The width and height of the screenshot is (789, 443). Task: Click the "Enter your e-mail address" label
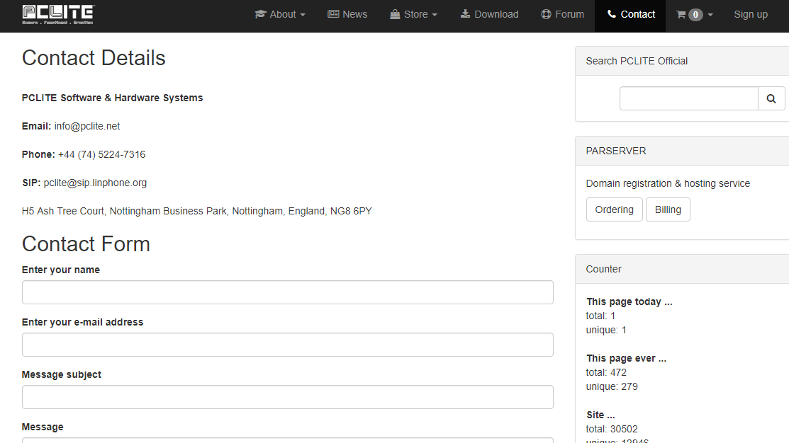[82, 322]
